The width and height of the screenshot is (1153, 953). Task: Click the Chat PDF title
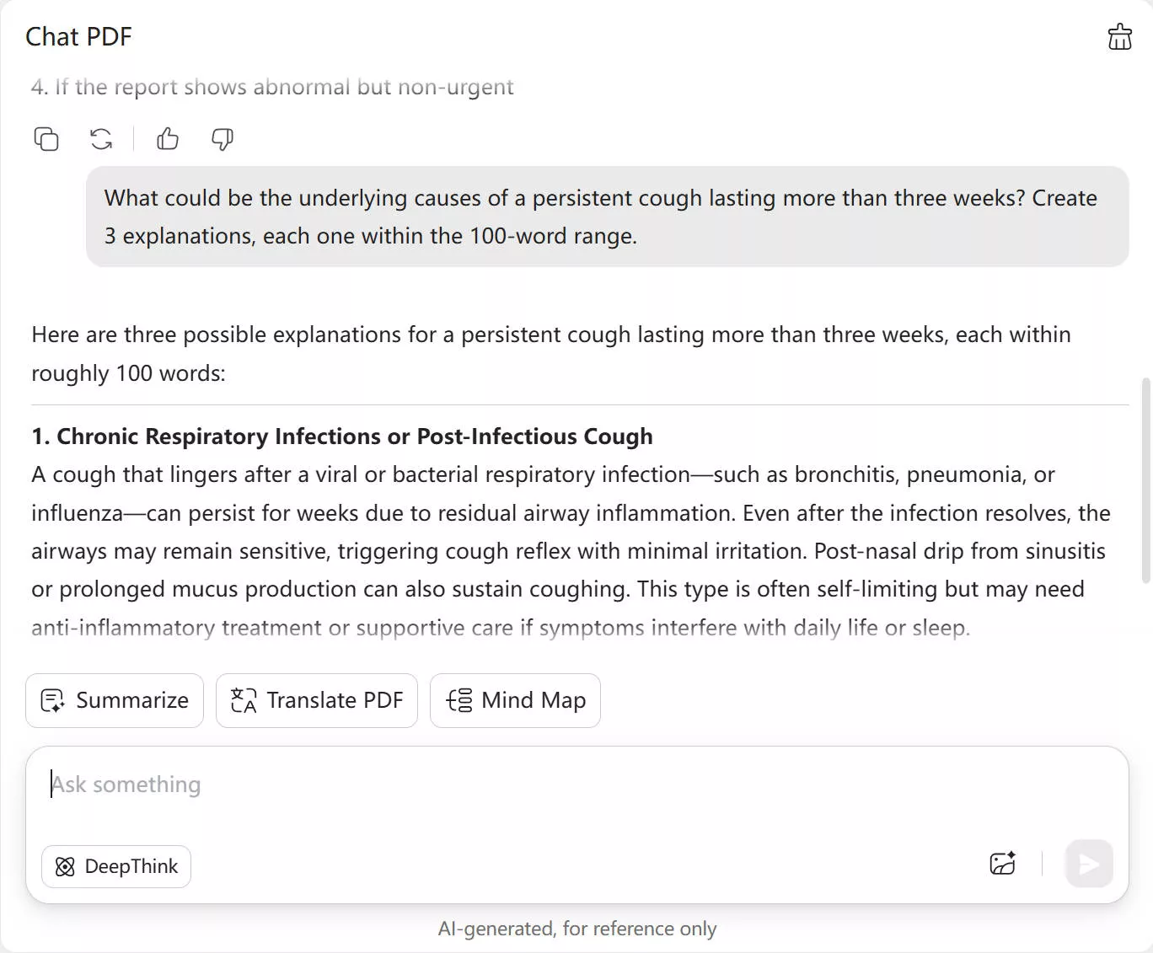(78, 37)
